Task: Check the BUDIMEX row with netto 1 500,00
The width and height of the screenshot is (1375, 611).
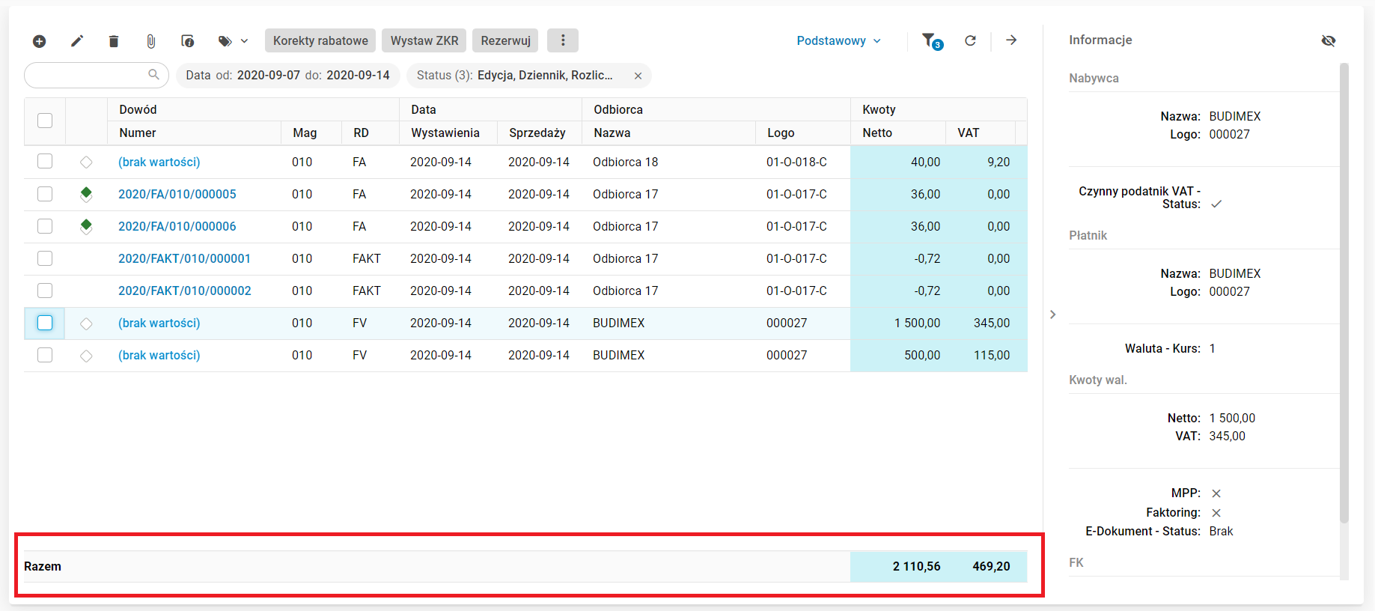Action: point(45,323)
